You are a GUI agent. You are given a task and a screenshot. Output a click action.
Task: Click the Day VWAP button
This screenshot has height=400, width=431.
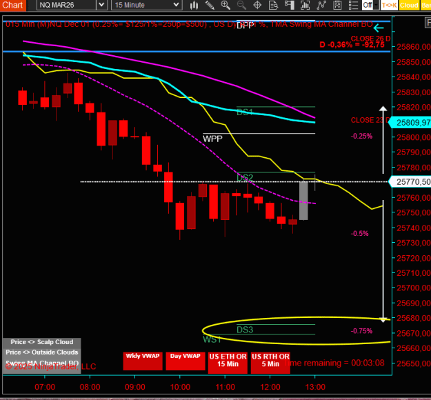(186, 361)
